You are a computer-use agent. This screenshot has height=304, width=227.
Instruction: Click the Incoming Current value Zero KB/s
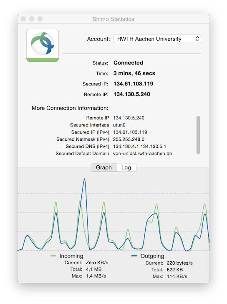pos(97,263)
